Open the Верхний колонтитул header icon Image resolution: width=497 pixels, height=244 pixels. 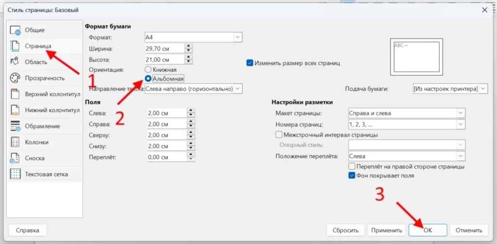[15, 94]
